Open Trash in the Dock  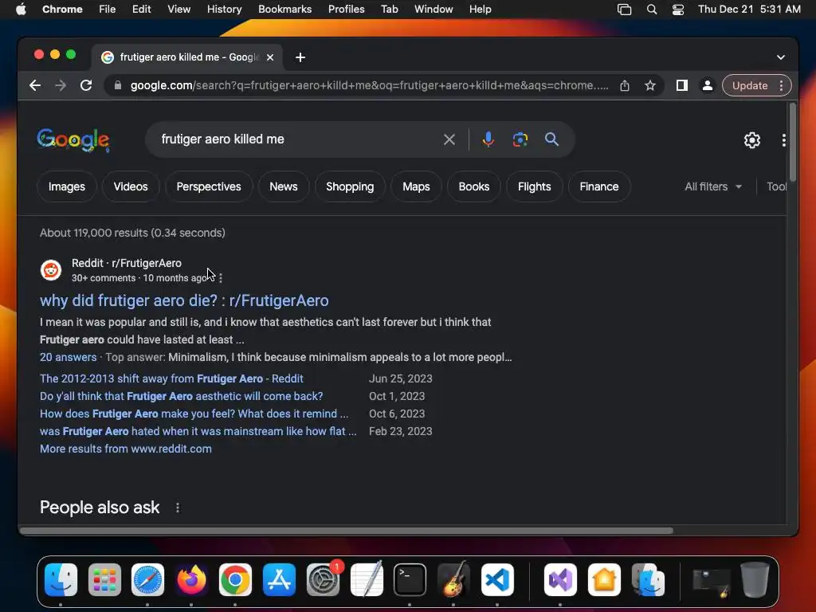755,580
